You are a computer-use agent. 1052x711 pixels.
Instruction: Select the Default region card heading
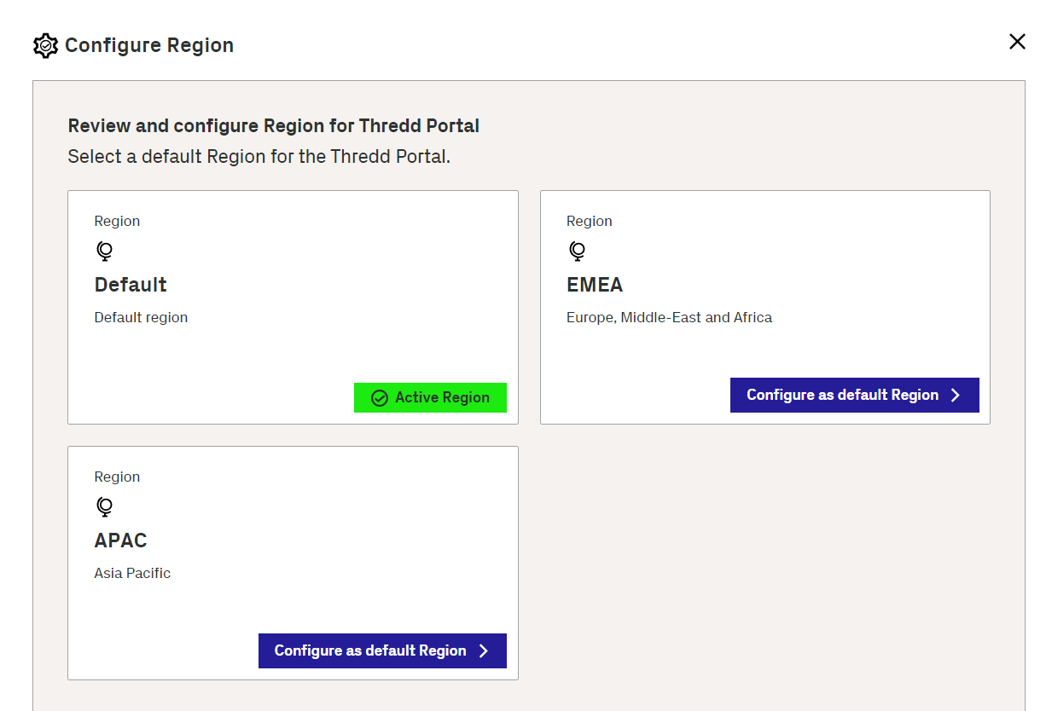[x=131, y=285]
